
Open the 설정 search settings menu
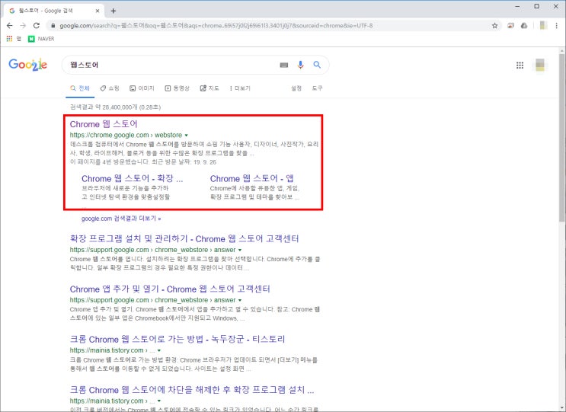[296, 88]
